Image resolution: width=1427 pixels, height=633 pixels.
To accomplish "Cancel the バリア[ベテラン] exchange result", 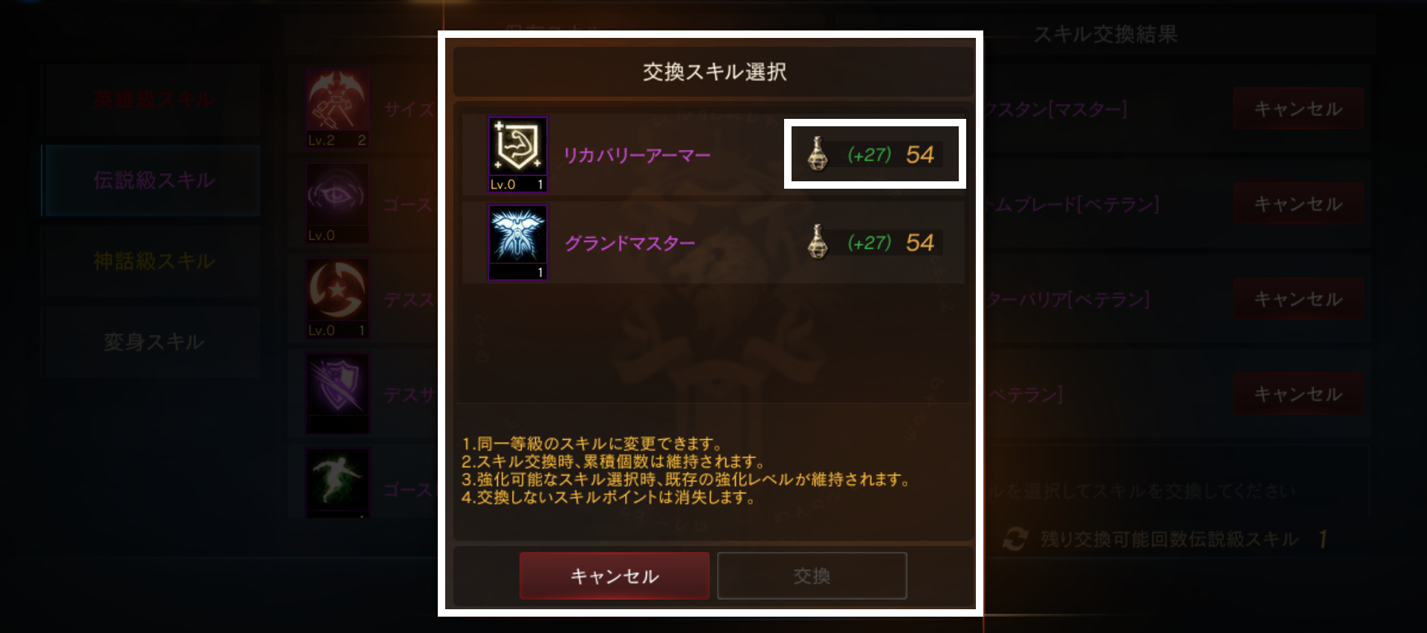I will pos(1298,299).
